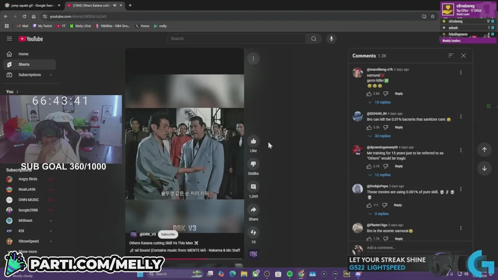
Task: Expand 30 replies under @GUHAN_IN comment
Action: tap(379, 136)
